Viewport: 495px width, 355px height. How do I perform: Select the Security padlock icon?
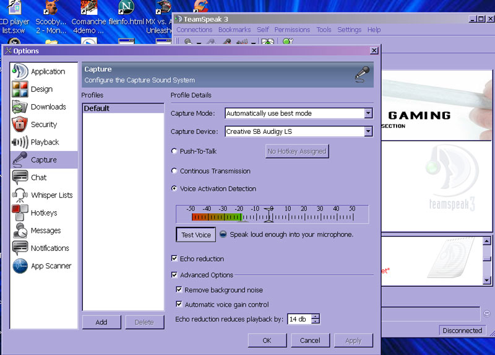[x=20, y=125]
